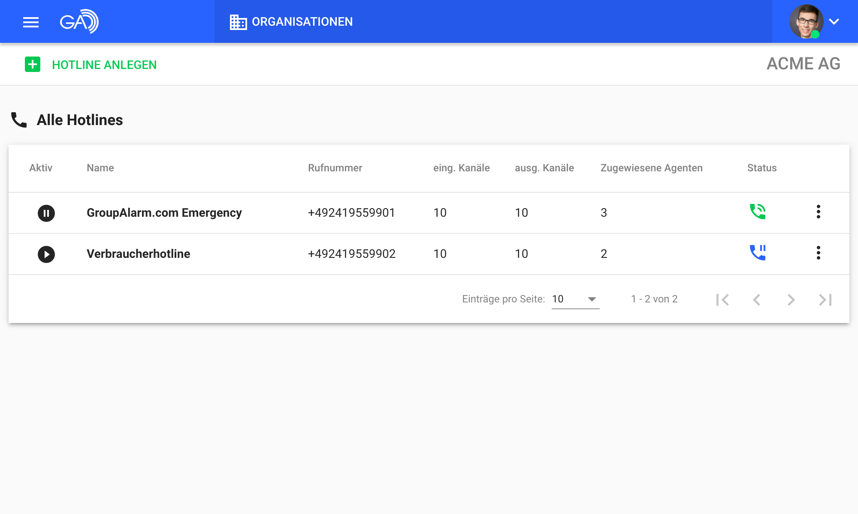Open options menu for GroupAlarm.com Emergency
858x514 pixels.
[818, 212]
